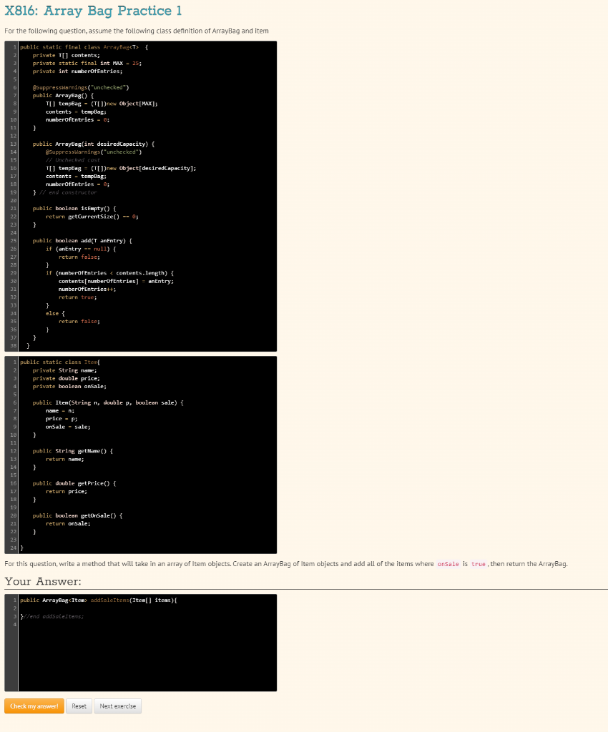Click the highlighted onSale inline code token
608x732 pixels.
(447, 563)
